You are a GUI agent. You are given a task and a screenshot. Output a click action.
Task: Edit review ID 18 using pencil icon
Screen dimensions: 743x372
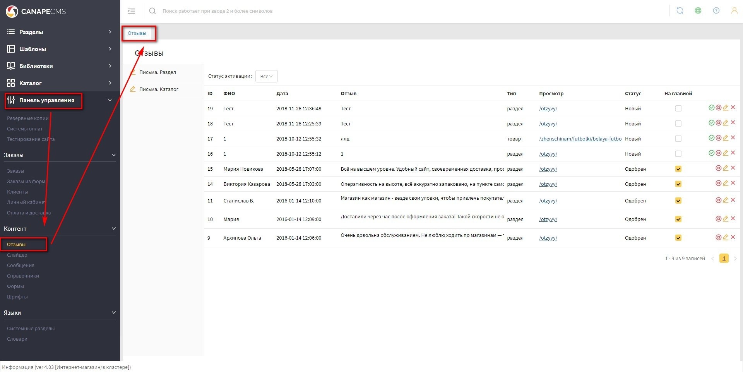click(726, 123)
